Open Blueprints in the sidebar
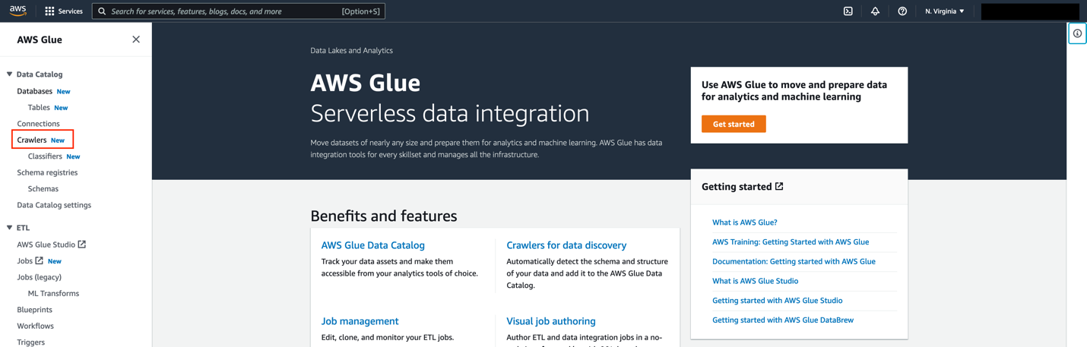 [x=34, y=310]
